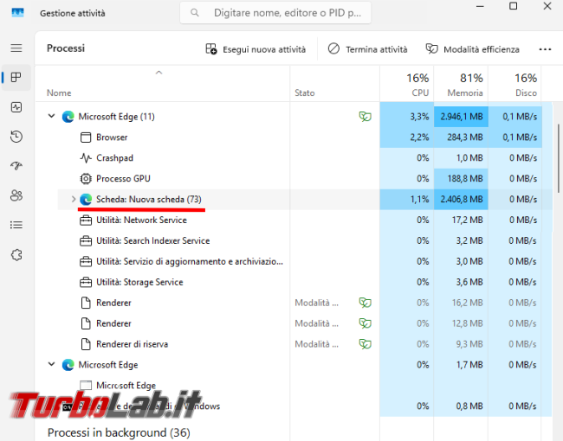Expand Scheda: Nuova scheda (73)
This screenshot has height=441, width=563.
[73, 199]
